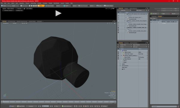Select the Polygons selection mode icon

[x=34, y=6]
